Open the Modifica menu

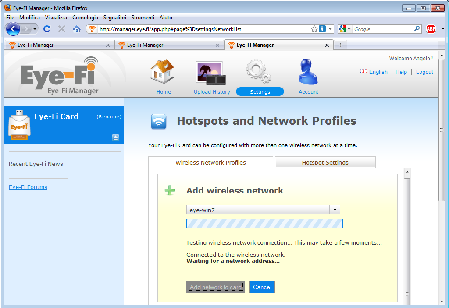click(29, 17)
